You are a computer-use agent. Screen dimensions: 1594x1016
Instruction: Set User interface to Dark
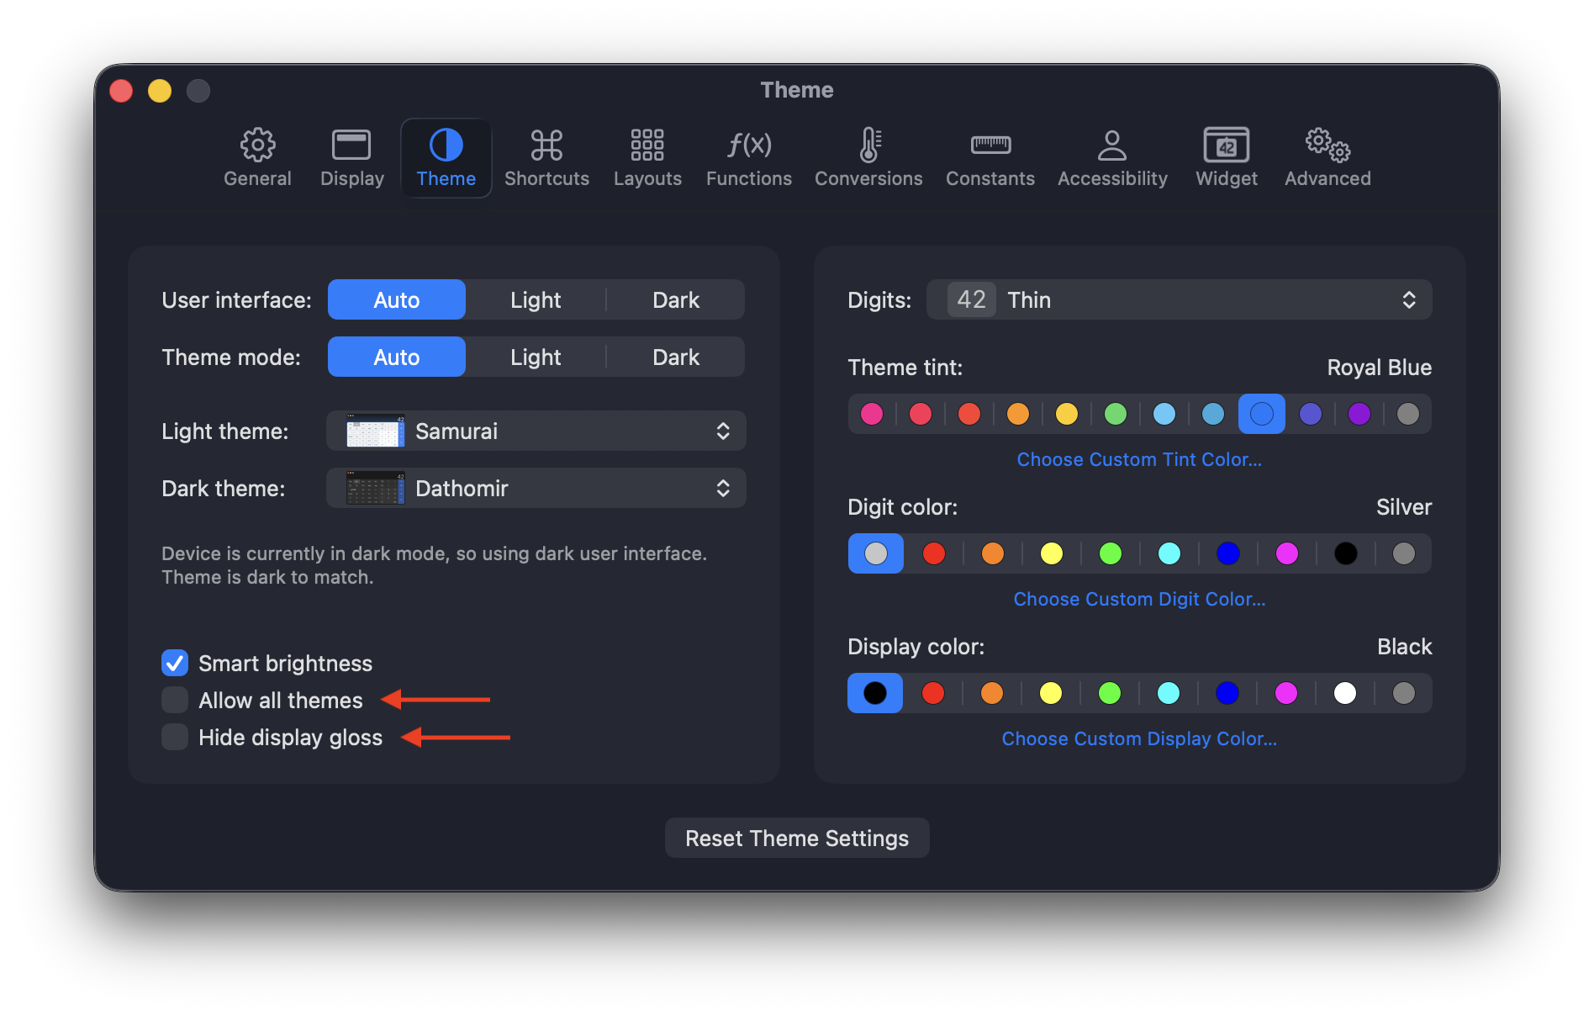(676, 299)
